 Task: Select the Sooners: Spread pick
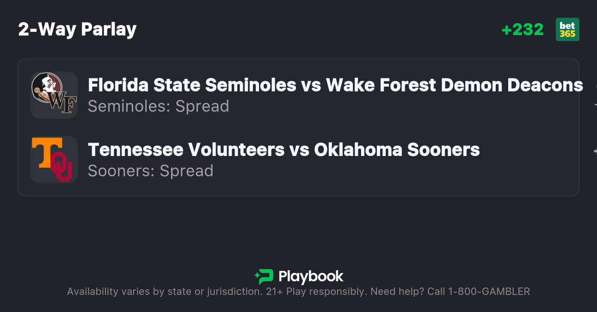coord(150,171)
